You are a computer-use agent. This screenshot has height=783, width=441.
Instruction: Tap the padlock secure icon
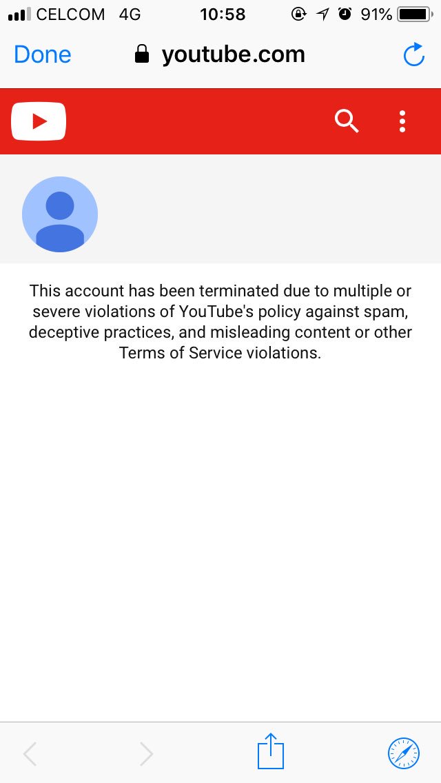[142, 54]
